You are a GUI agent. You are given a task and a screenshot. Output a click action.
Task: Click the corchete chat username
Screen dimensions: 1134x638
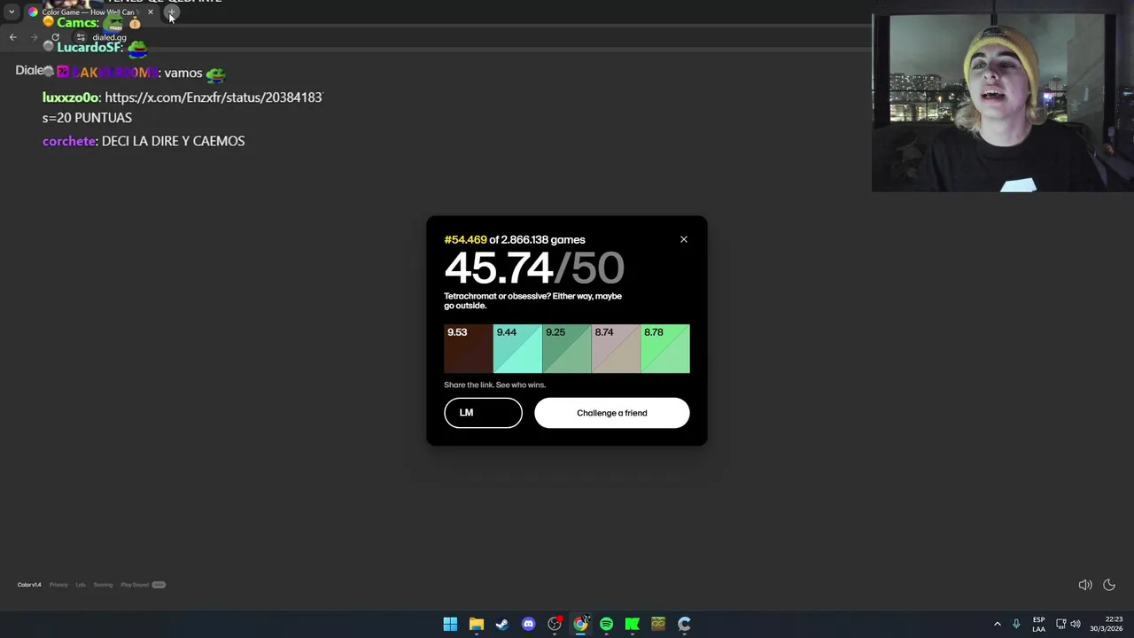69,141
